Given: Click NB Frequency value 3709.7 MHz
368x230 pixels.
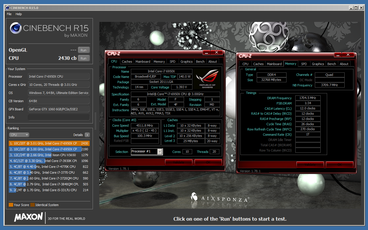Looking at the screenshot, I should click(x=329, y=85).
